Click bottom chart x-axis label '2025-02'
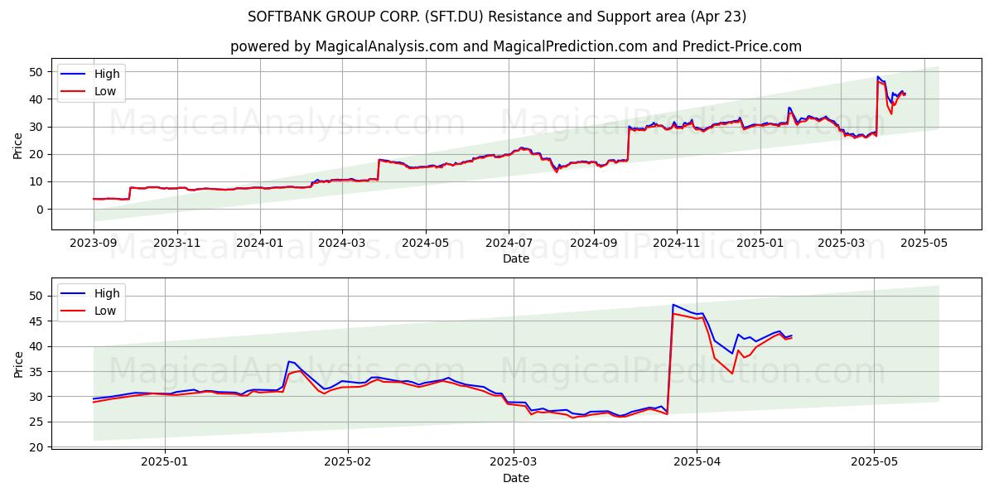The image size is (994, 497). (x=348, y=463)
